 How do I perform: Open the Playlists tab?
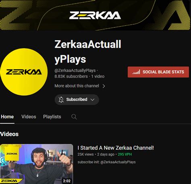pos(52,117)
